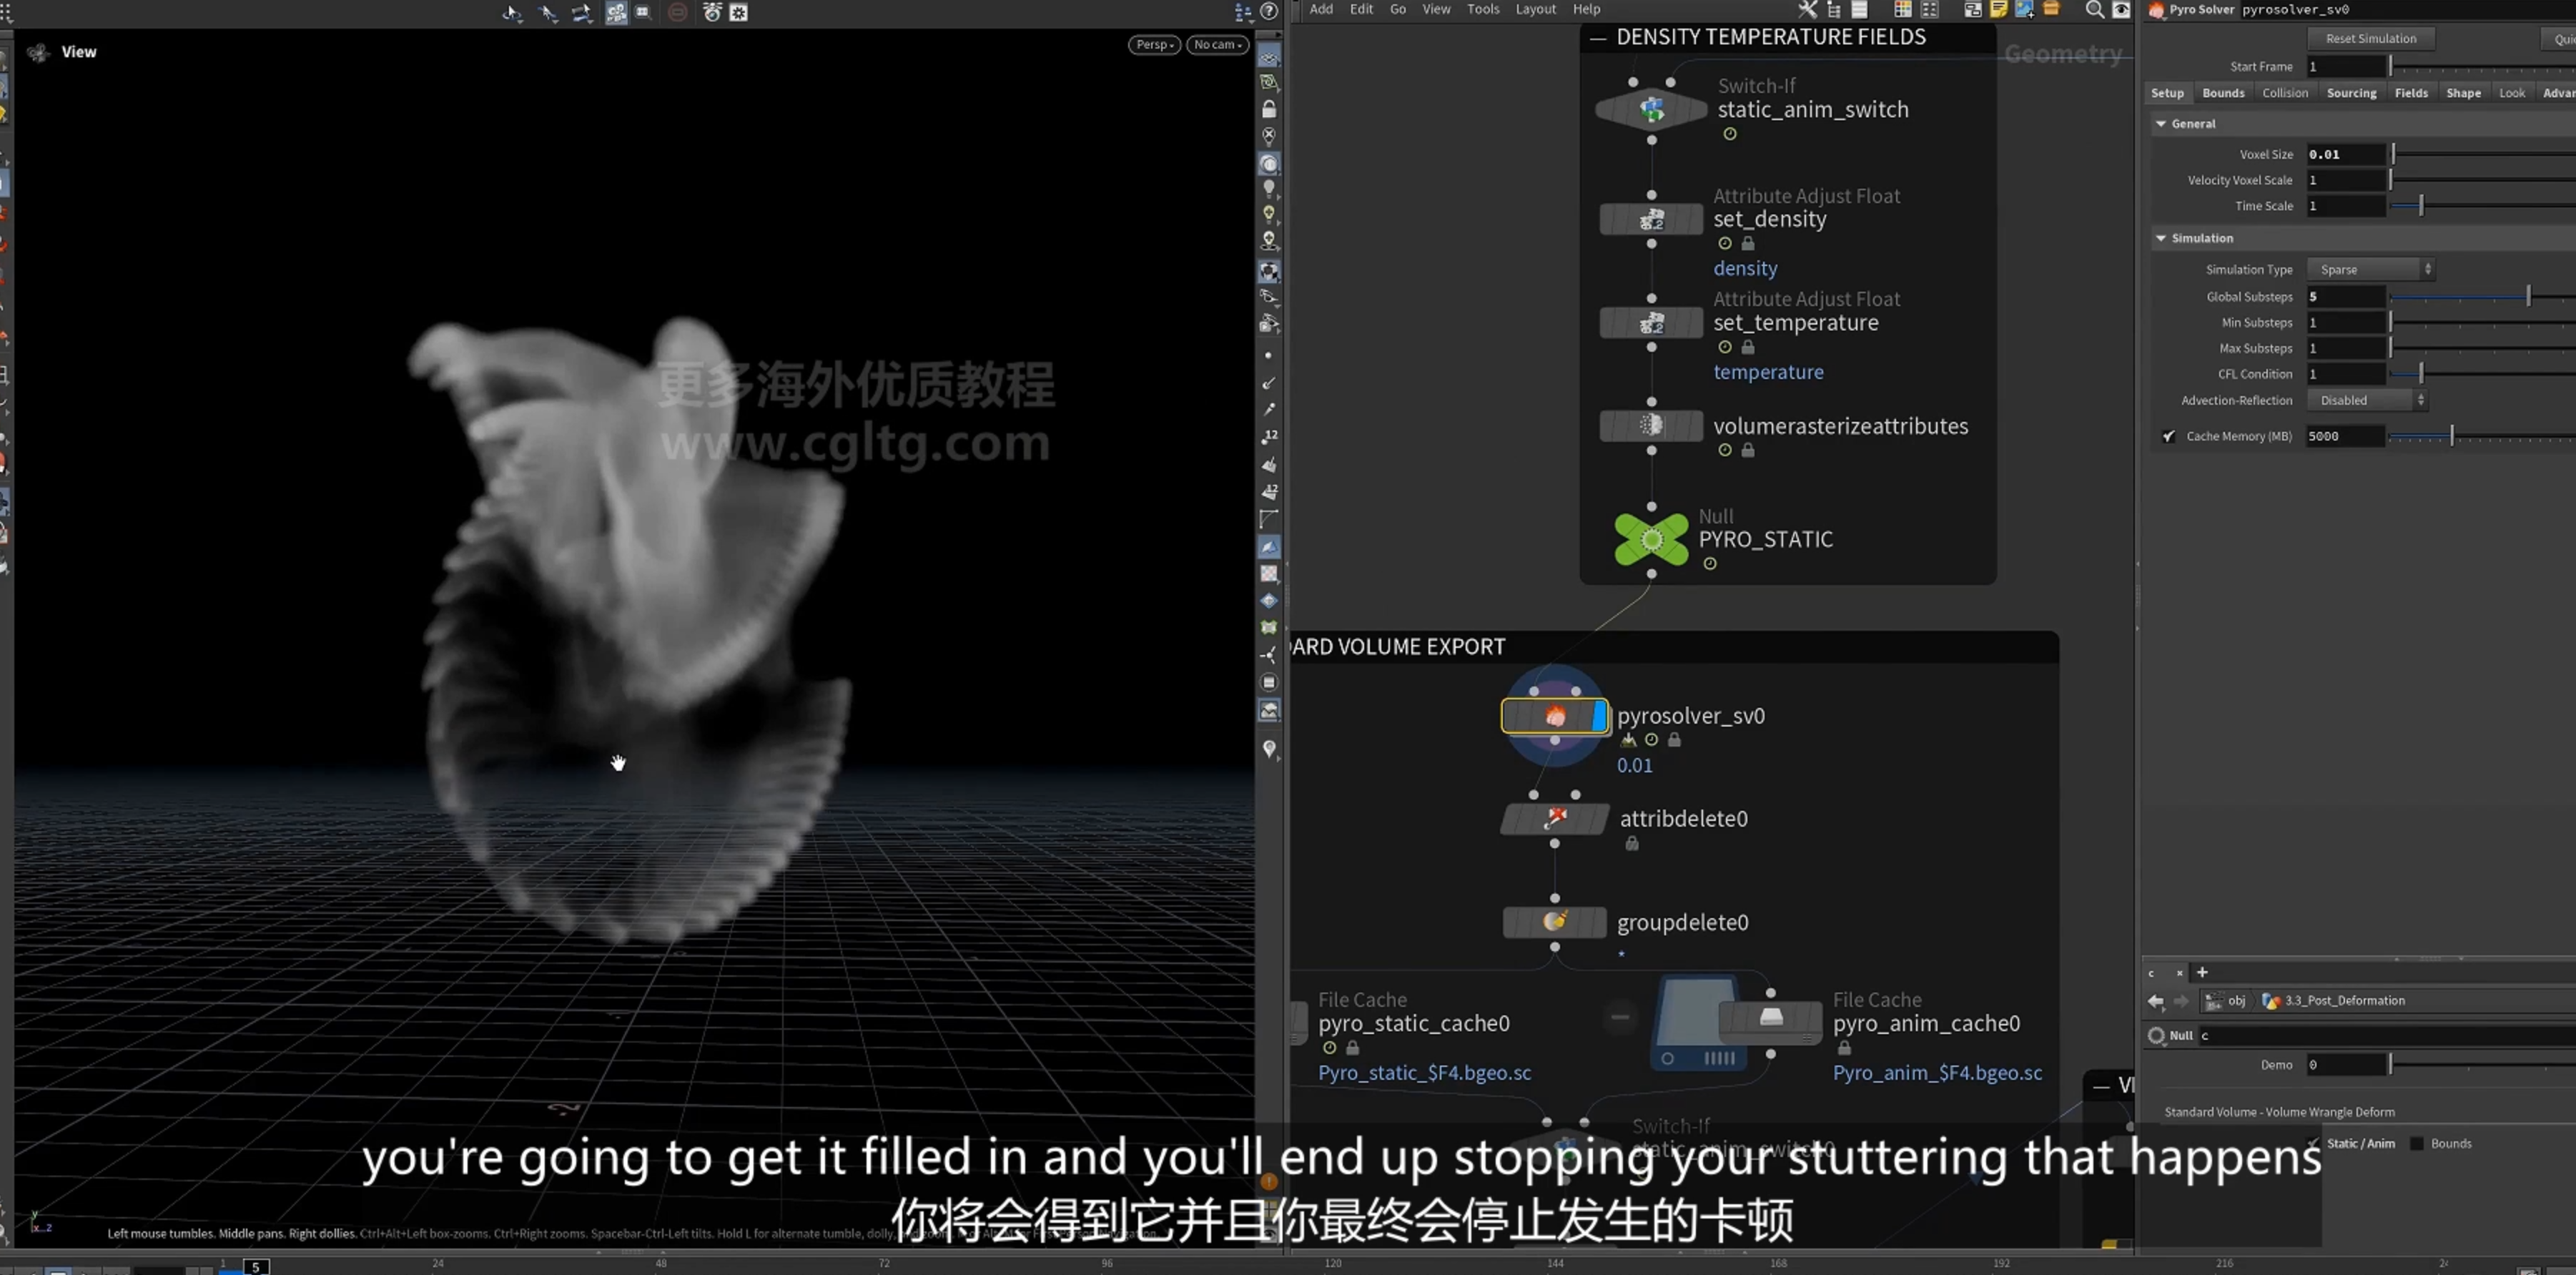2576x1275 pixels.
Task: Open the Layout menu
Action: point(1535,9)
